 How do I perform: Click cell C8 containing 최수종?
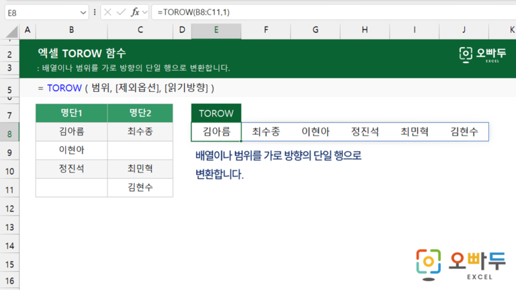coord(140,132)
